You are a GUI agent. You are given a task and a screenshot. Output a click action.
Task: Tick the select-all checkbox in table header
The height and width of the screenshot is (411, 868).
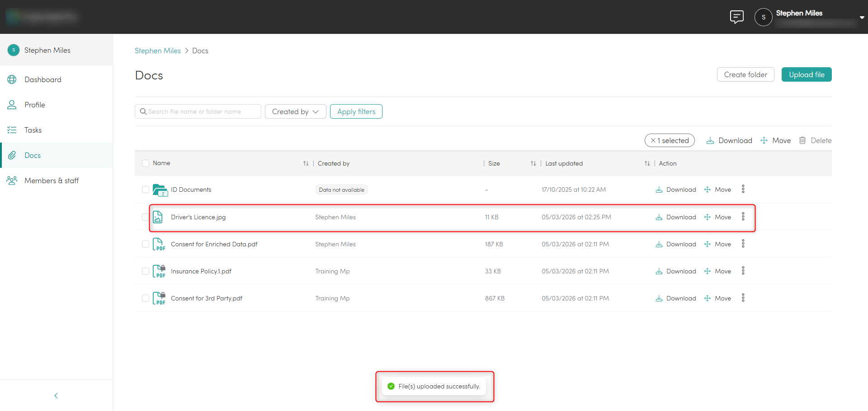[x=146, y=163]
